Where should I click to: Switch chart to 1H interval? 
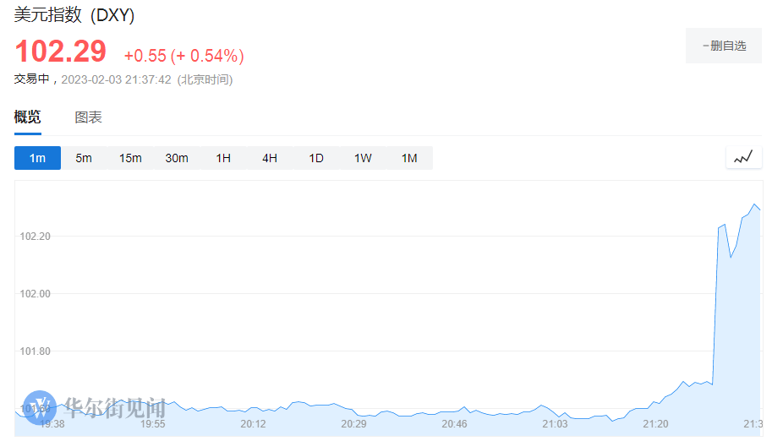(x=223, y=158)
